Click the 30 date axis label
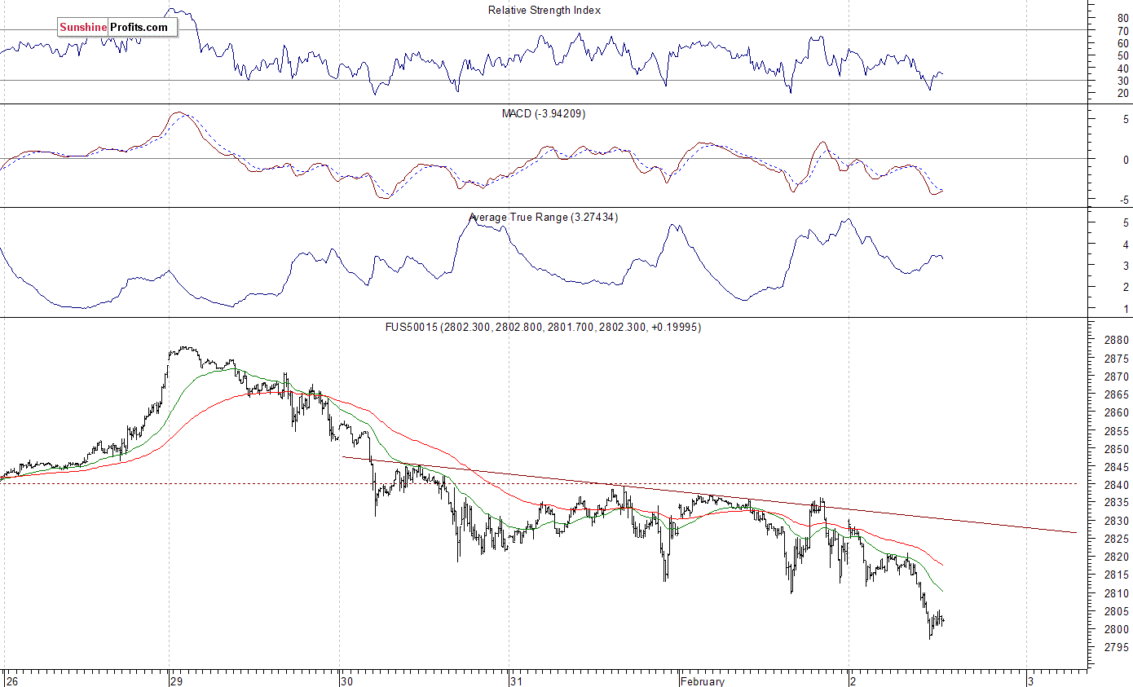Viewport: 1133px width, 687px height. pos(347,680)
